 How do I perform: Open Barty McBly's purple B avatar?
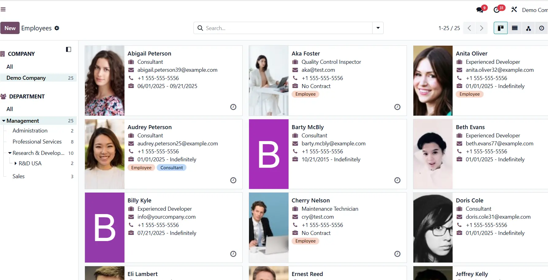[269, 154]
